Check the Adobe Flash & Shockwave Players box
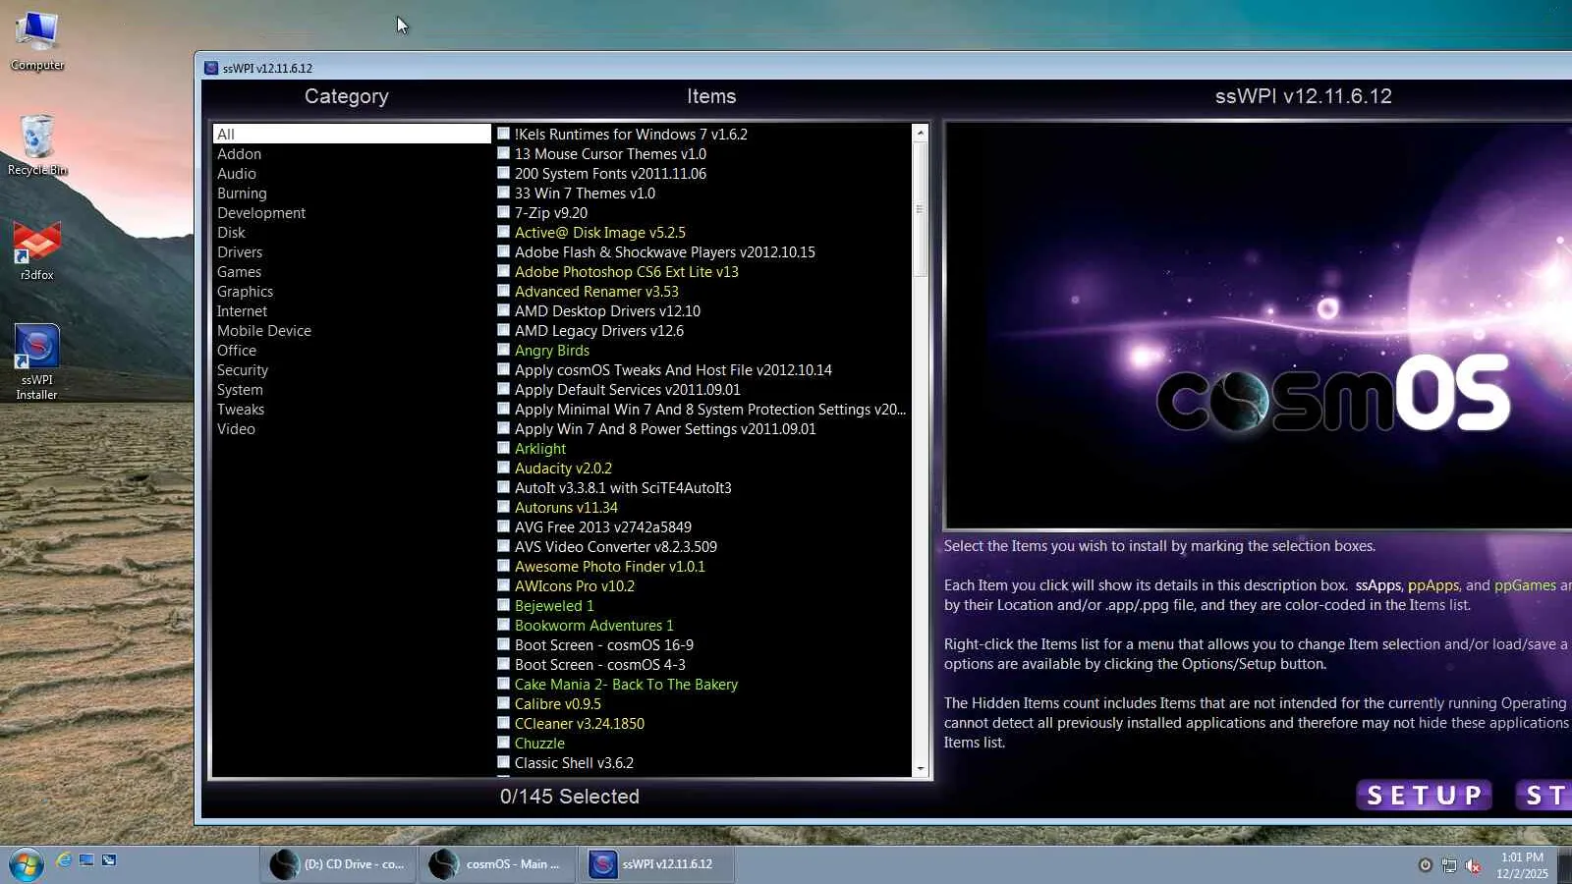Screen dimensions: 1572x884 point(503,251)
